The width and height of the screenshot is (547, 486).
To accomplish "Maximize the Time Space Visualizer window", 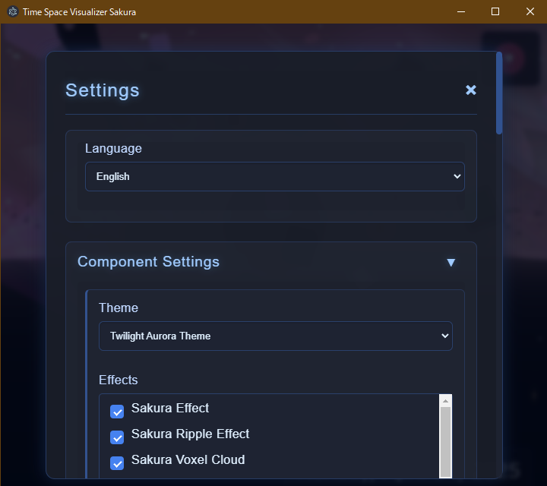I will tap(495, 12).
